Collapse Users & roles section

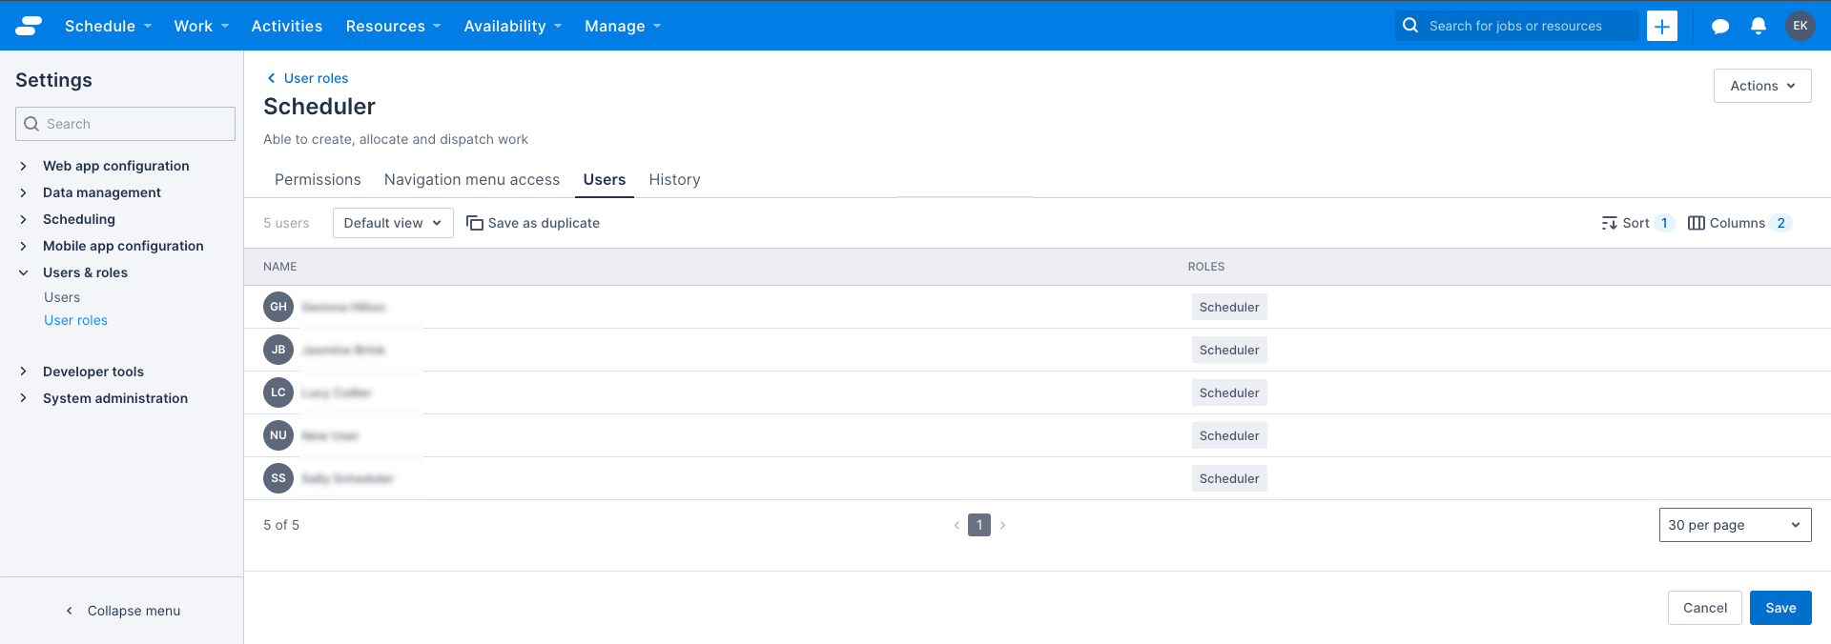[x=85, y=272]
